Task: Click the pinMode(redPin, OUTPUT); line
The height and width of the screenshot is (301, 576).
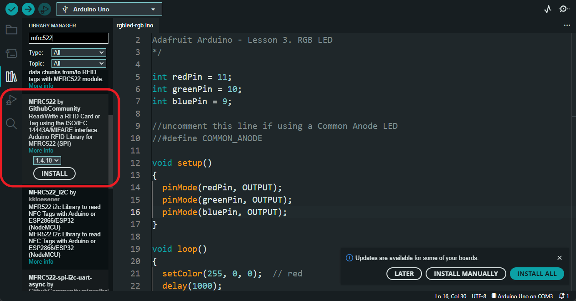Action: pyautogui.click(x=222, y=188)
